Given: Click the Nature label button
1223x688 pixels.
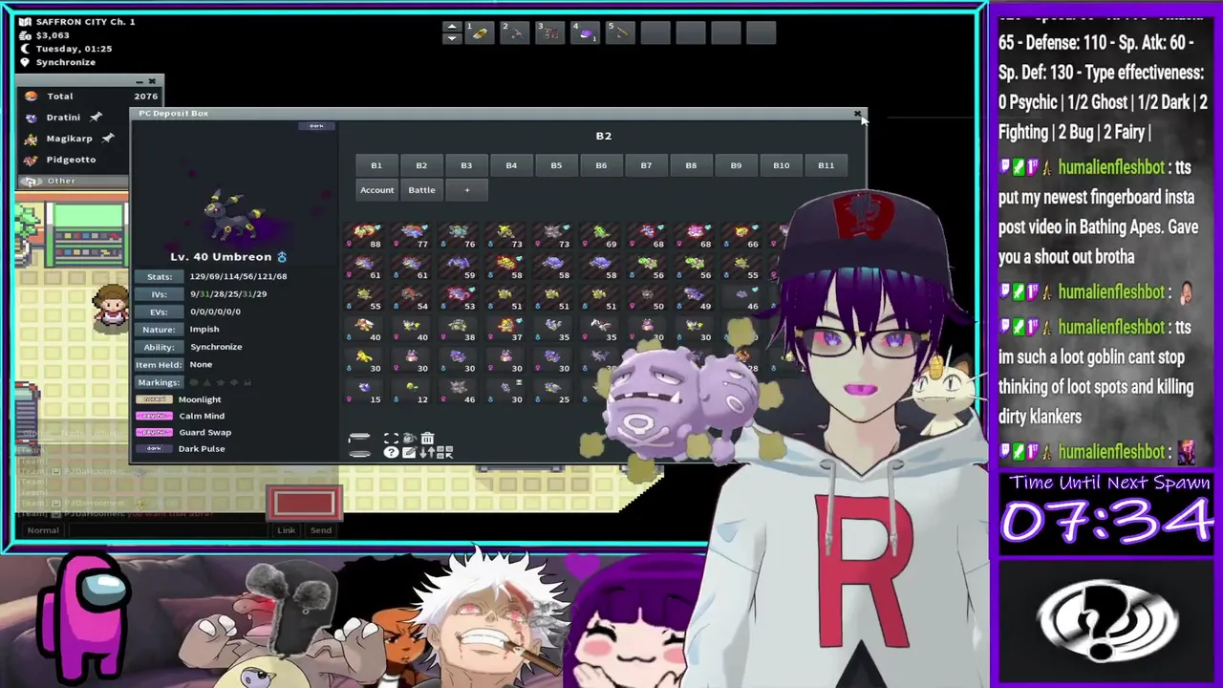Looking at the screenshot, I should tap(160, 330).
